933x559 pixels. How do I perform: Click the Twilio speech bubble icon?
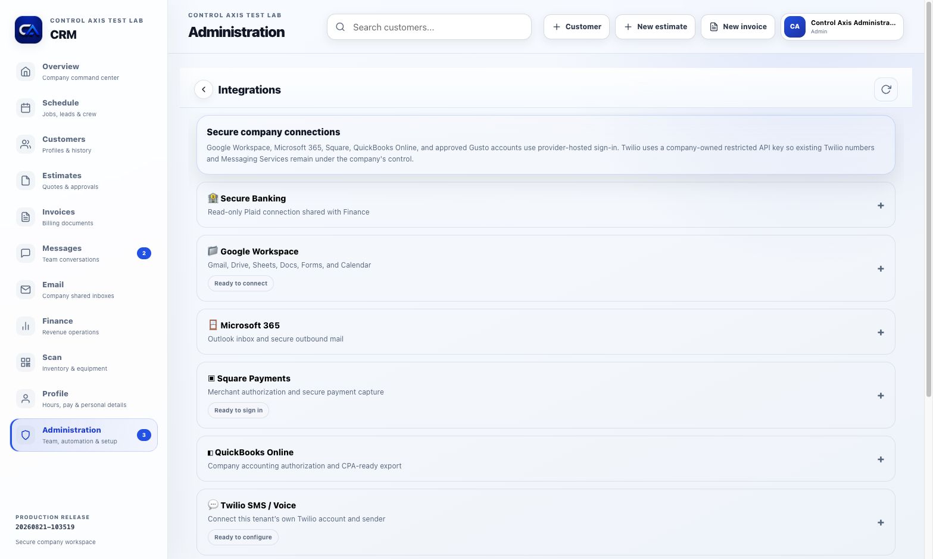click(x=213, y=505)
